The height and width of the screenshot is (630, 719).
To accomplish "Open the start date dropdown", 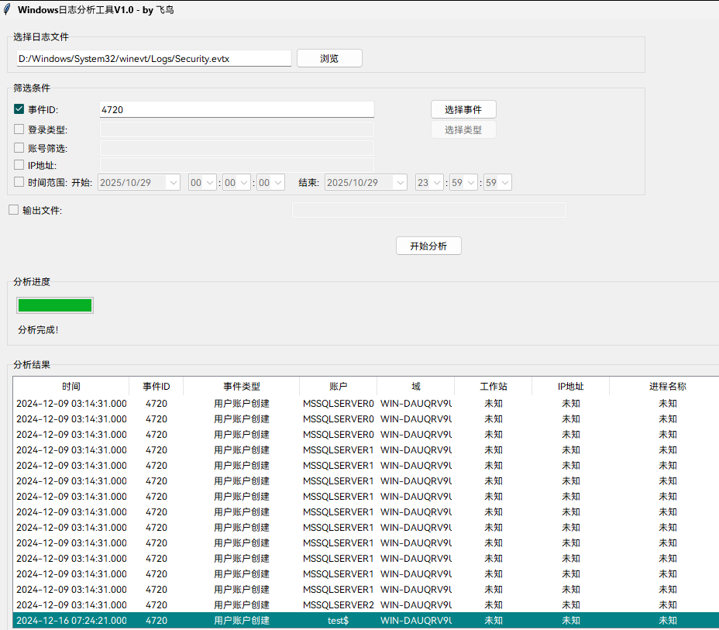I will [x=174, y=182].
